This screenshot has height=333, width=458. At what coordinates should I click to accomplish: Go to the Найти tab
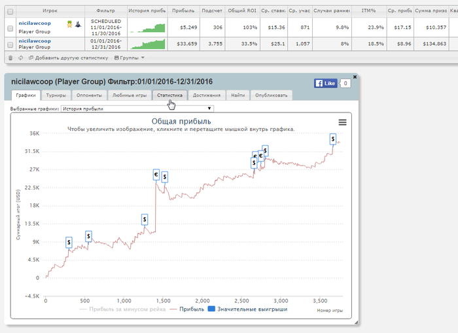238,96
